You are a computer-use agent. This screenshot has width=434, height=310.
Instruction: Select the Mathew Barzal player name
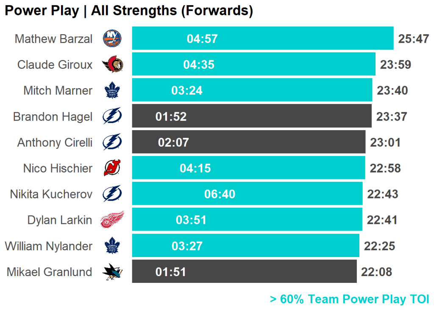point(53,39)
